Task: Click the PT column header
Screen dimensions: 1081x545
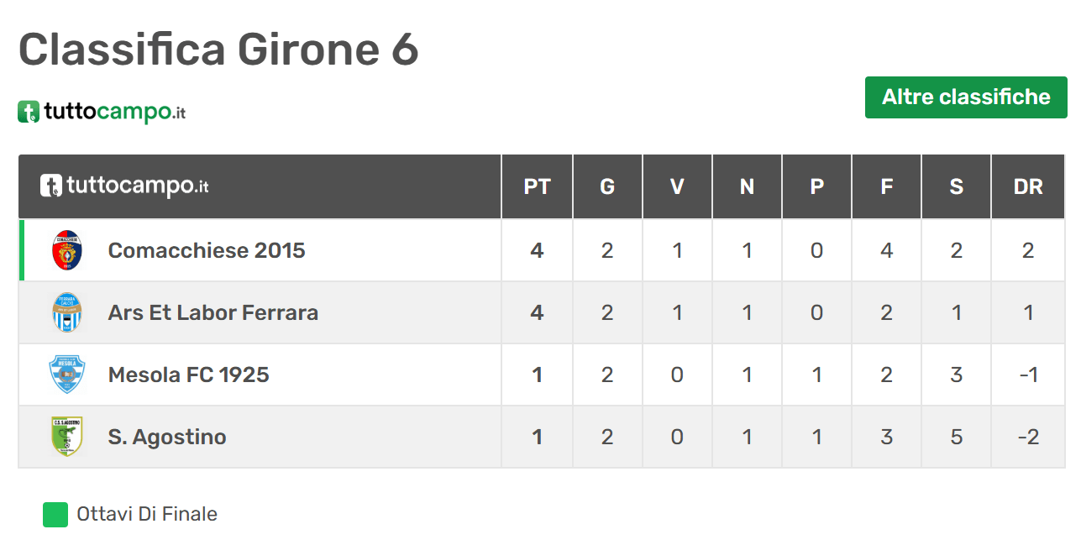Action: coord(537,186)
